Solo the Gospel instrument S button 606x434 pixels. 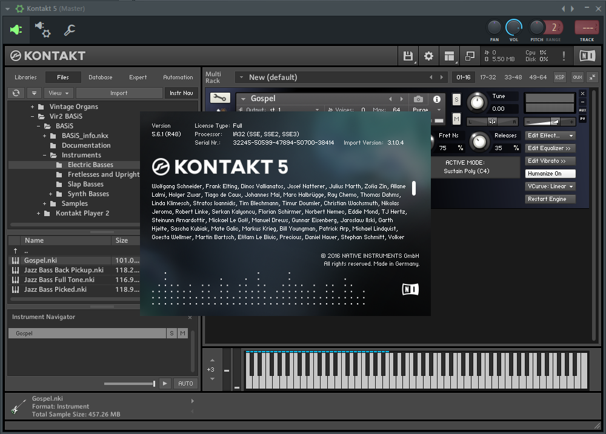[456, 100]
